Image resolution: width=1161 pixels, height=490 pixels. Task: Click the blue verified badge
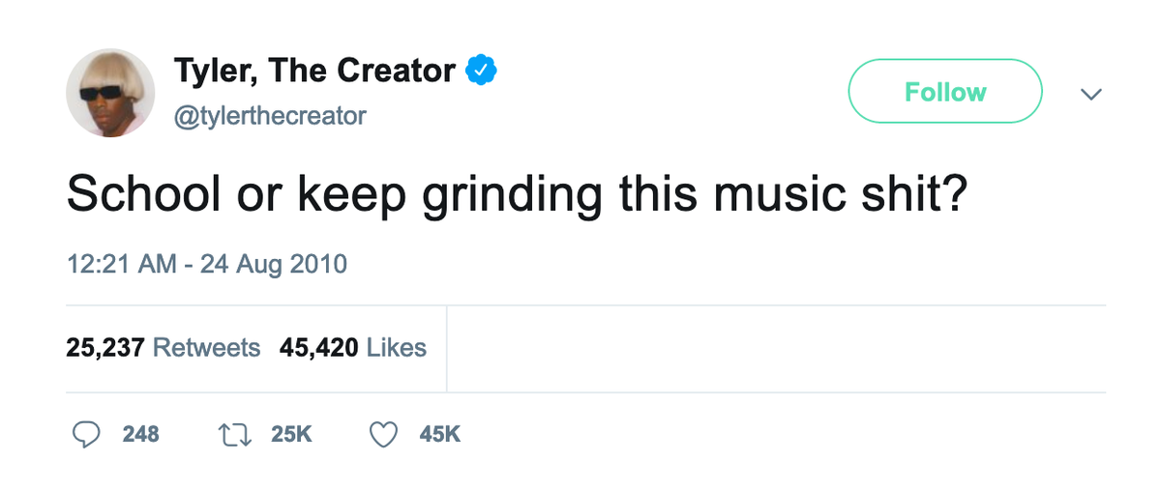[x=482, y=71]
